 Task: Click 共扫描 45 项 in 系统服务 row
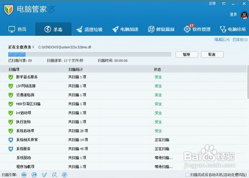click(78, 149)
